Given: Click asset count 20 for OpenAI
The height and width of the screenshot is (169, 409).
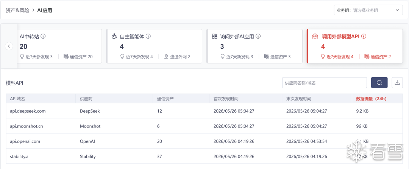Looking at the screenshot, I should [x=159, y=141].
